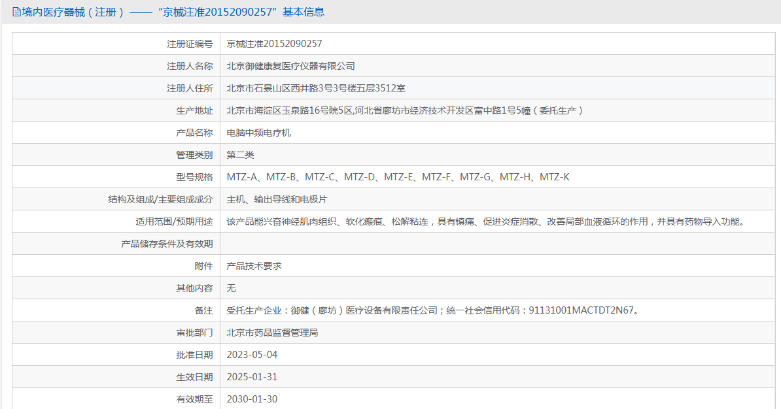Click the 结构及组成/主要组成成分 label
The width and height of the screenshot is (781, 409).
coord(160,199)
